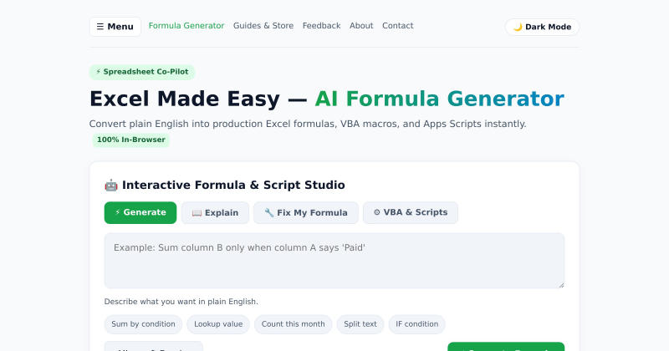
Task: Go to the Formula Generator link
Action: pyautogui.click(x=186, y=26)
